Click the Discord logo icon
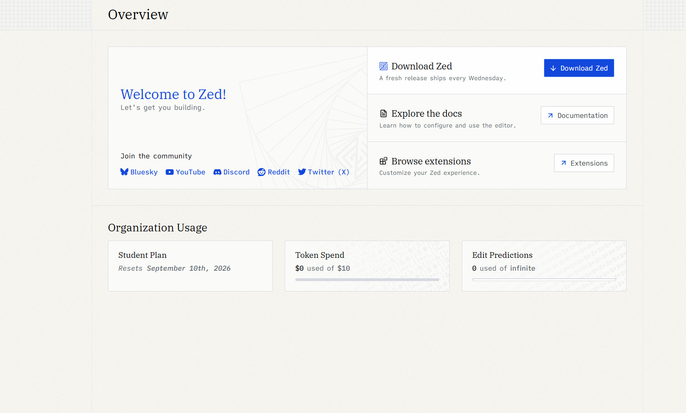This screenshot has height=413, width=686. [x=217, y=172]
